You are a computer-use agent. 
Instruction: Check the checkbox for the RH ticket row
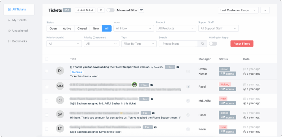(47, 101)
